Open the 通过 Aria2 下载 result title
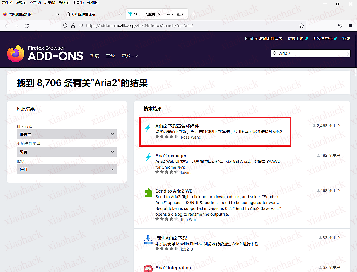 coord(171,238)
